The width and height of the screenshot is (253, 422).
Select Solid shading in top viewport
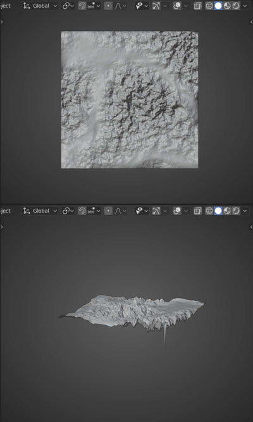click(218, 6)
